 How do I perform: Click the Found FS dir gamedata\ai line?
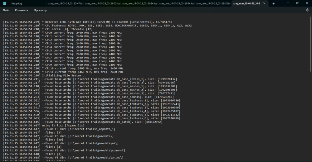click(x=61, y=143)
